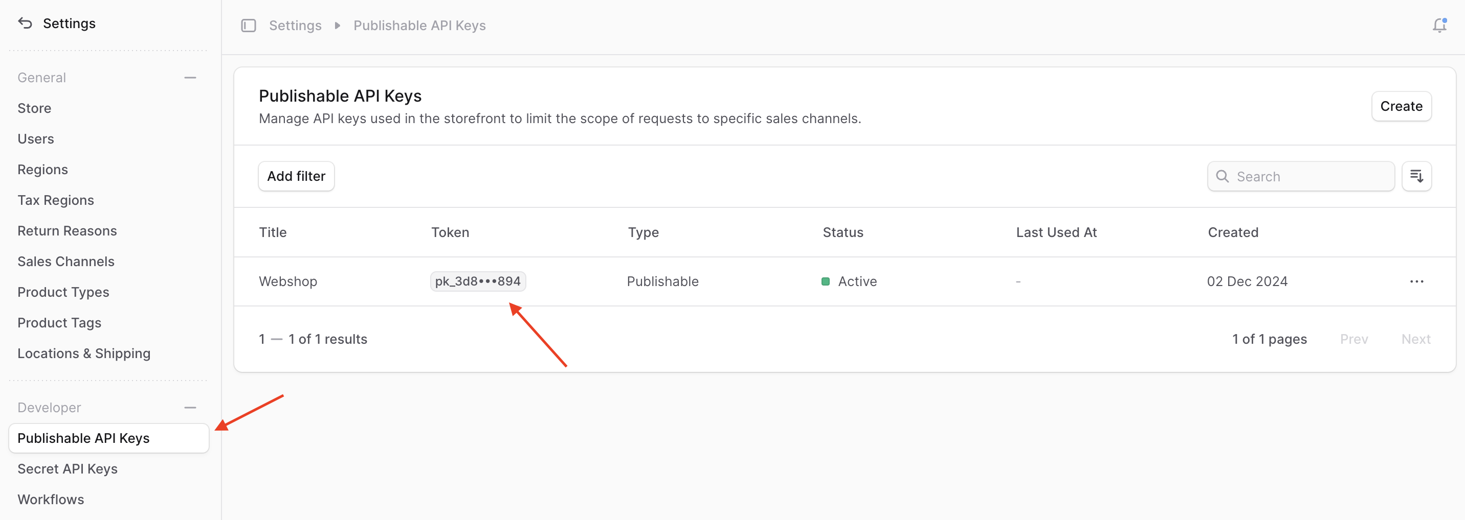Navigate to Workflows settings
This screenshot has height=520, width=1465.
pos(51,499)
